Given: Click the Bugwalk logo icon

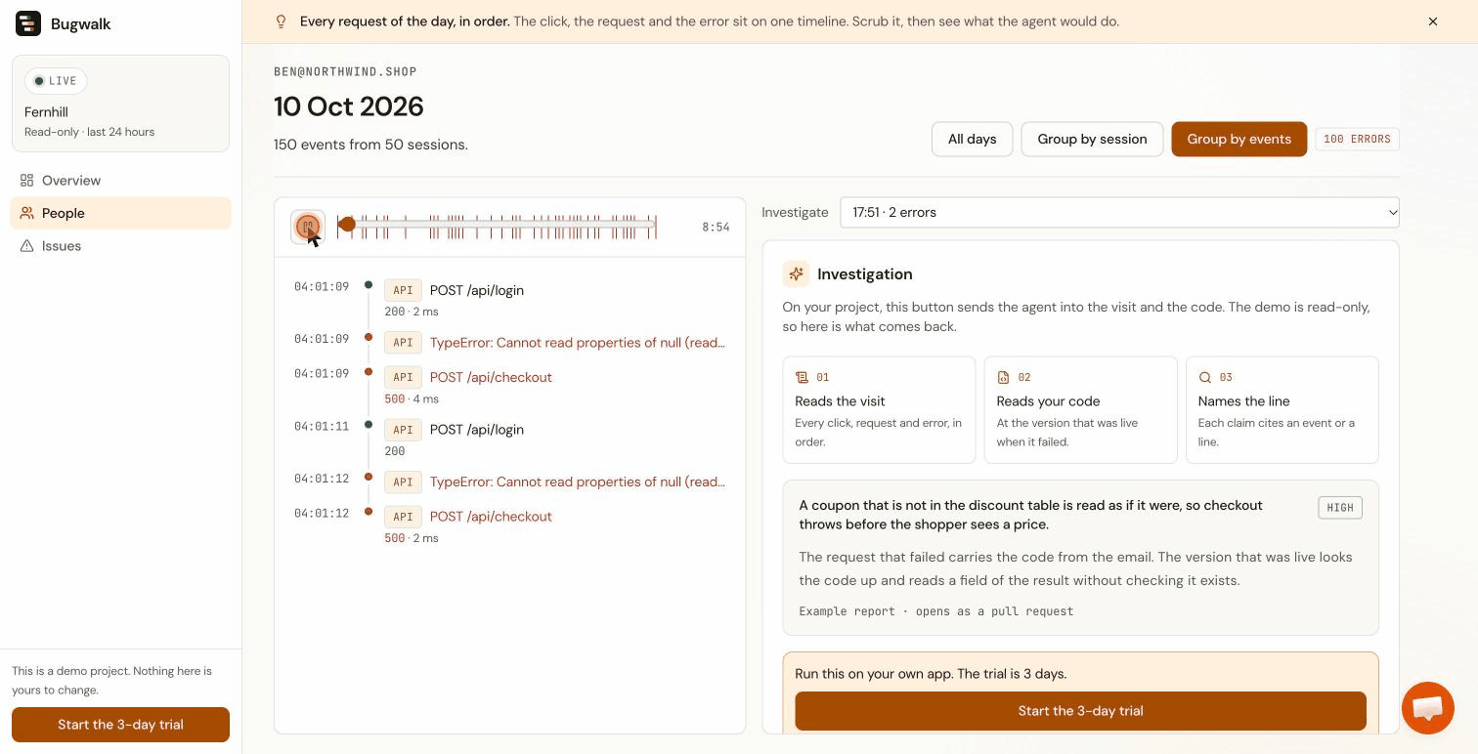Looking at the screenshot, I should point(28,23).
